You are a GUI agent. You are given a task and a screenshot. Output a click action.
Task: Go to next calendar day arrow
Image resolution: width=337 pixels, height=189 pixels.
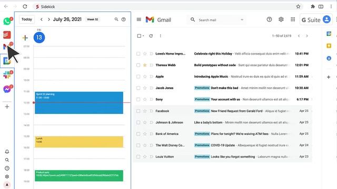click(49, 19)
